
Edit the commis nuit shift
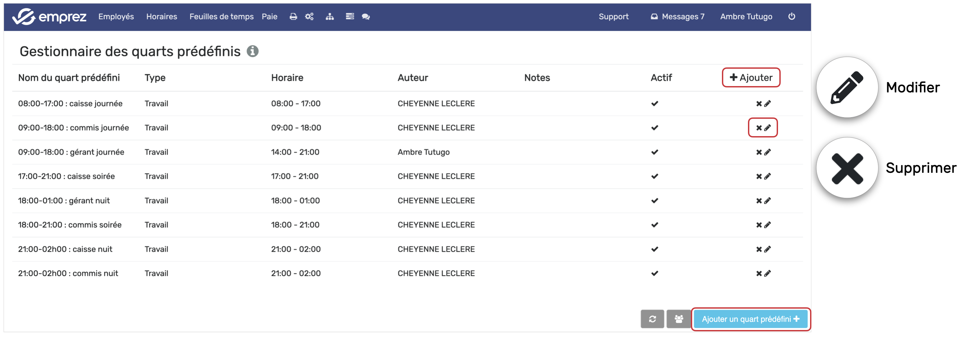(x=767, y=274)
